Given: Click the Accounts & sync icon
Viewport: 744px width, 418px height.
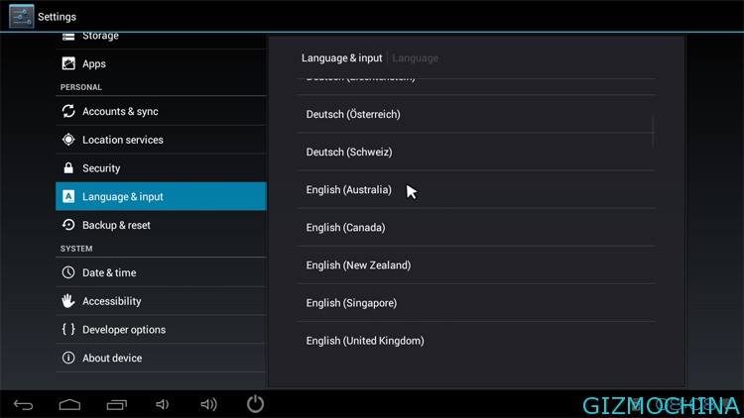Looking at the screenshot, I should 68,112.
